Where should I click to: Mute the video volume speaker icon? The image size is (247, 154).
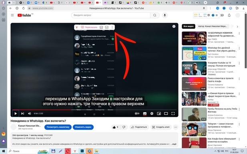coord(30,113)
